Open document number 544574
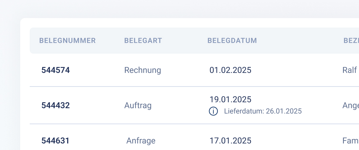359x150 pixels. [x=56, y=70]
